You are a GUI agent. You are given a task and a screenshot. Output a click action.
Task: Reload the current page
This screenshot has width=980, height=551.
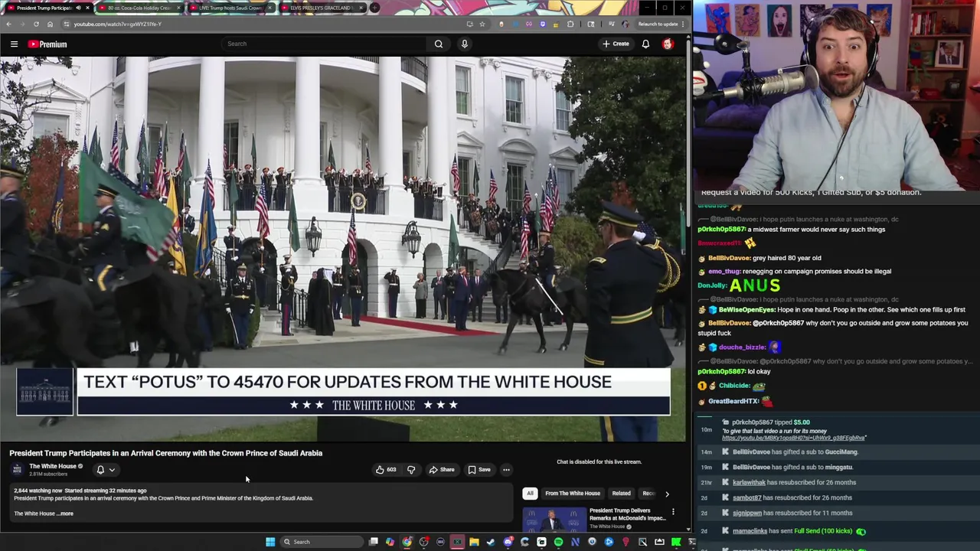pyautogui.click(x=36, y=24)
